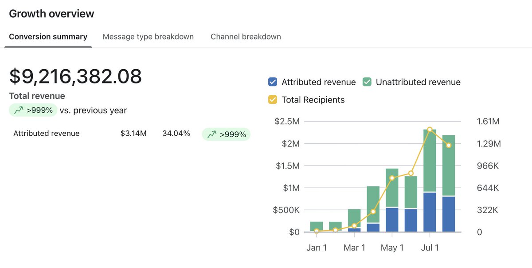The width and height of the screenshot is (532, 268).
Task: Click the Jul 1 bar's green unattributed segment
Action: [430, 161]
